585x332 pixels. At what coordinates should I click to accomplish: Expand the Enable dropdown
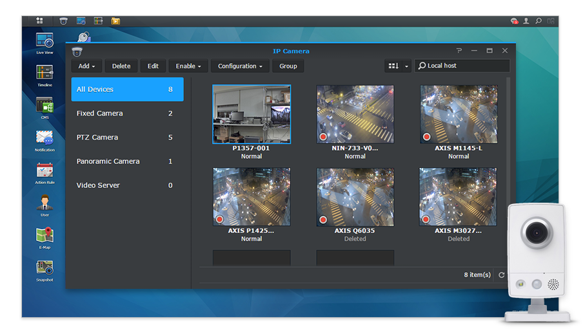click(x=188, y=66)
